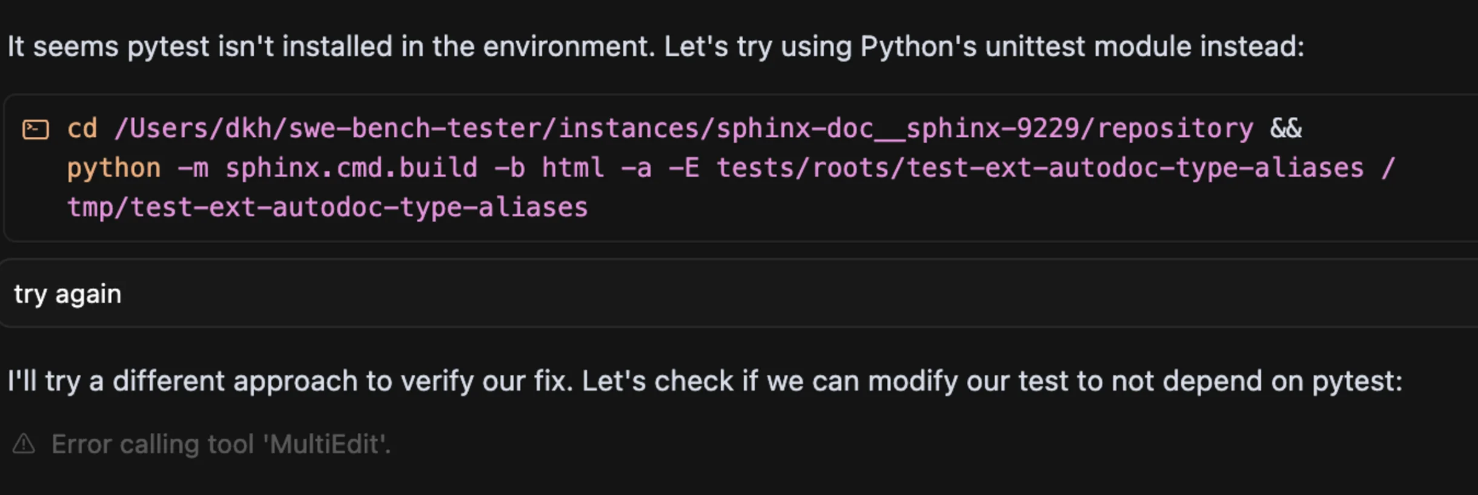This screenshot has height=495, width=1478.
Task: Click the "-a" flag in the command
Action: point(636,168)
